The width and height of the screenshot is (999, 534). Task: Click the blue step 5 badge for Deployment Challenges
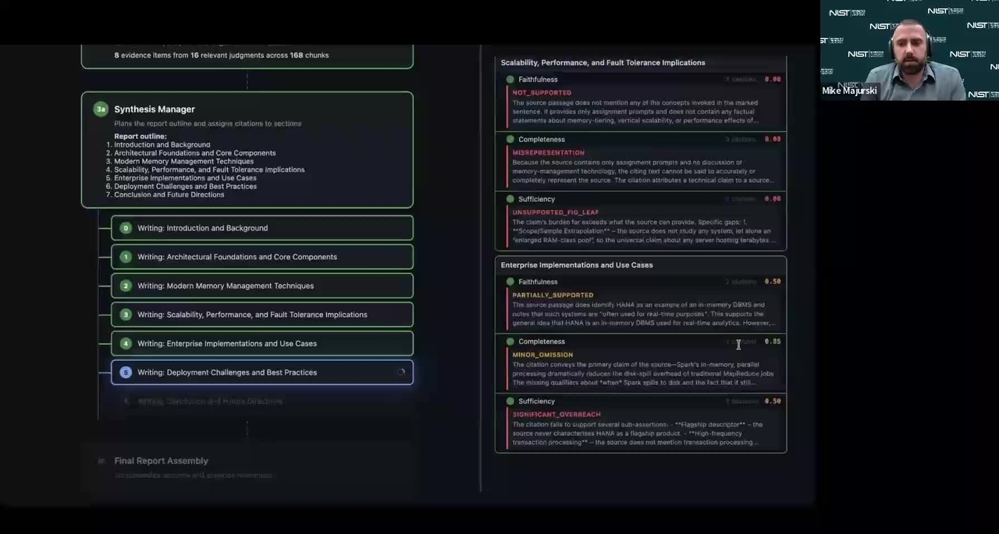(126, 372)
